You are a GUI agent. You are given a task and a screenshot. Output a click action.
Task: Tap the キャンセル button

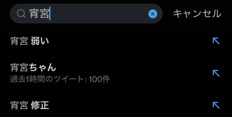[x=197, y=14]
